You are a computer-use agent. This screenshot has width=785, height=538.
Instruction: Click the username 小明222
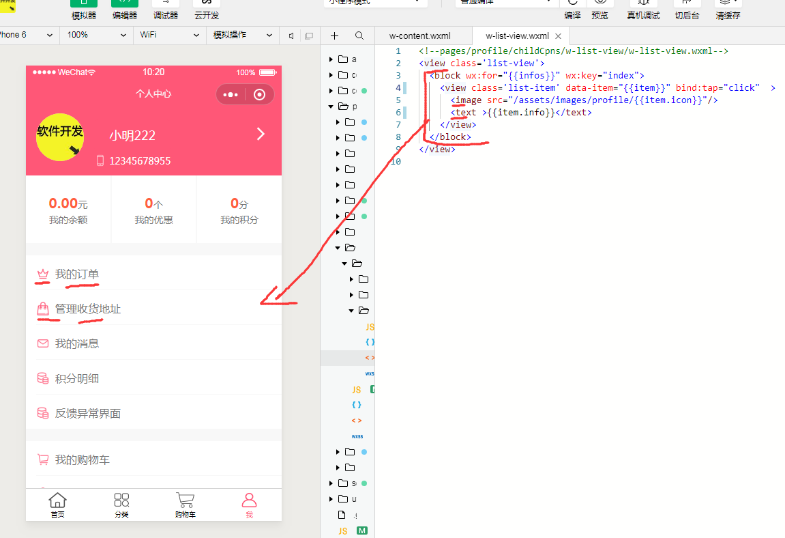click(132, 135)
